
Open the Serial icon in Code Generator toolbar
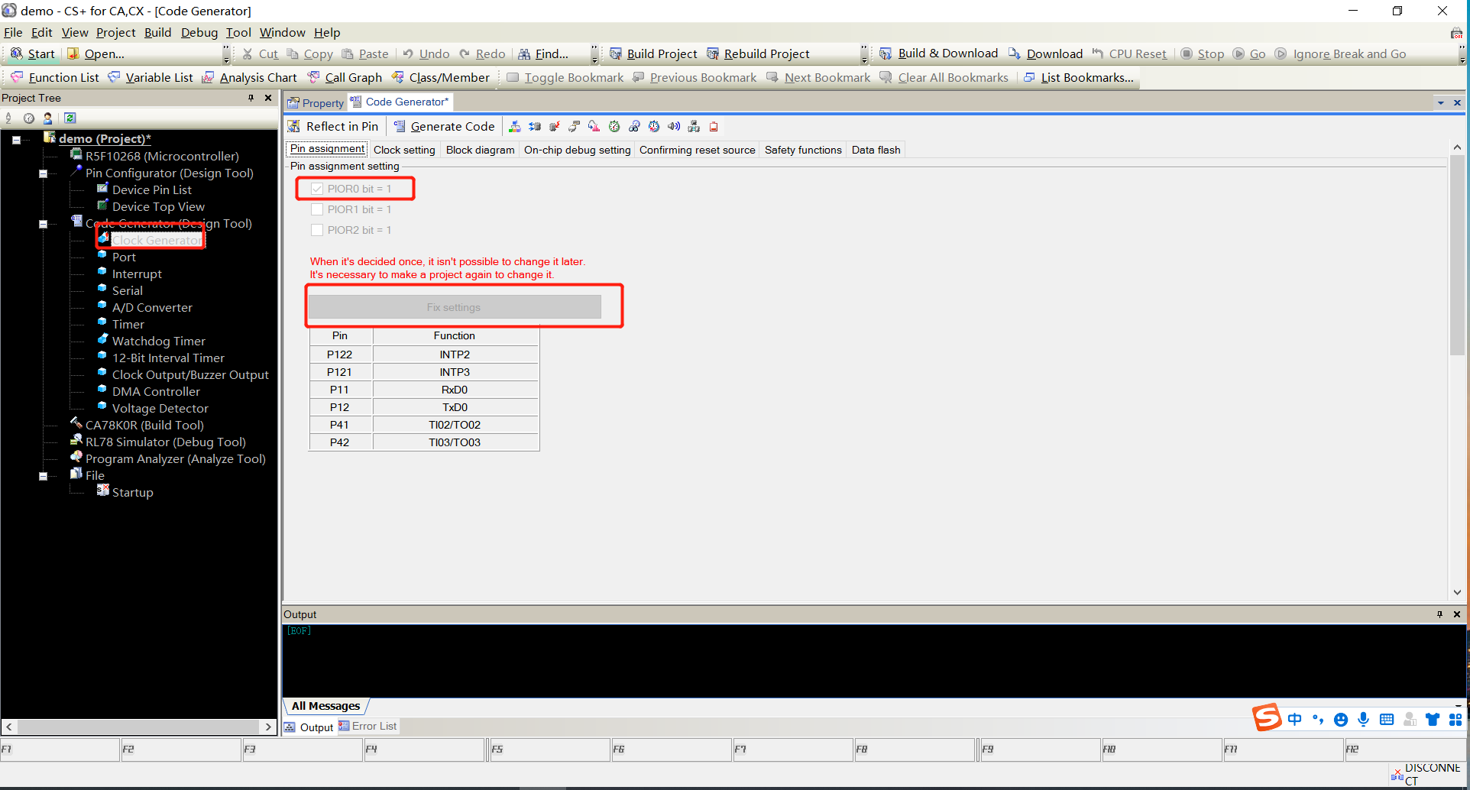575,127
